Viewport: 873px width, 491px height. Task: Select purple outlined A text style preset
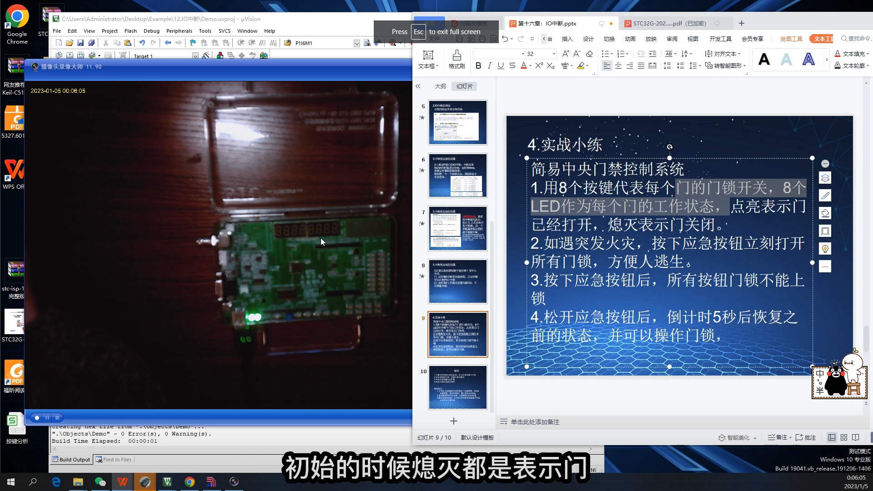point(808,59)
